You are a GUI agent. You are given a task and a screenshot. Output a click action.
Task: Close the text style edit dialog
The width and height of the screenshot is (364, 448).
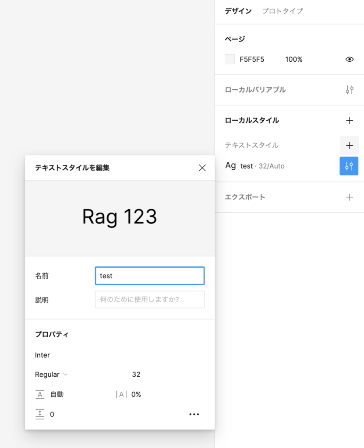pyautogui.click(x=202, y=168)
